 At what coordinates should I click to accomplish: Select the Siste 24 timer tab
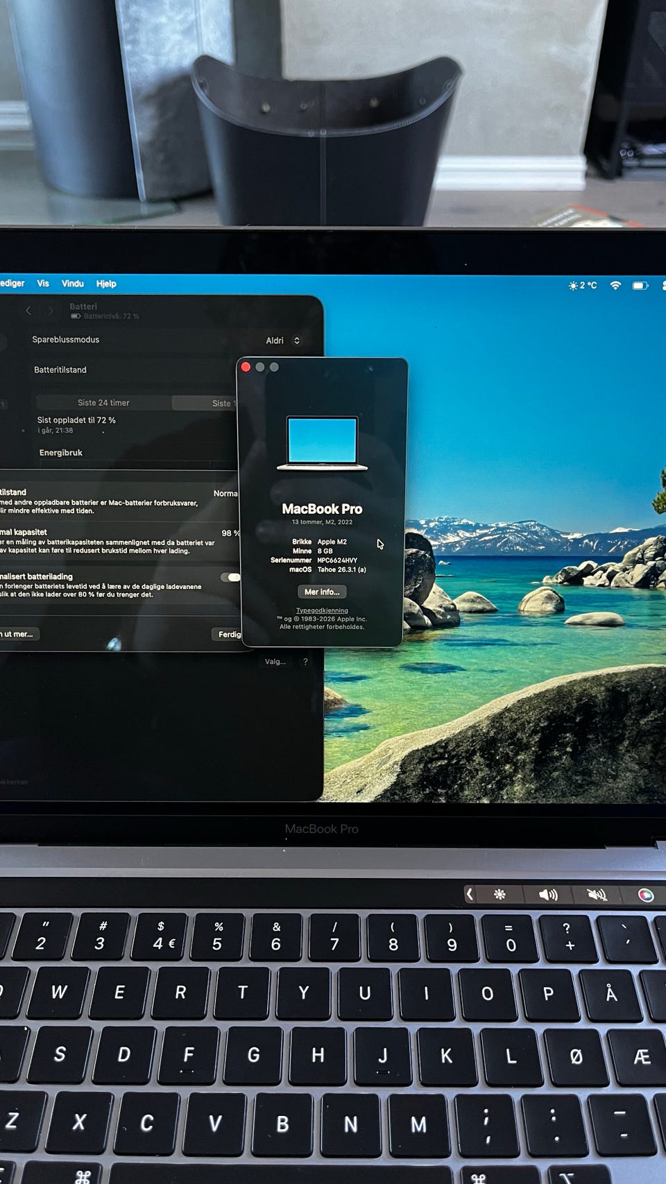tap(103, 403)
